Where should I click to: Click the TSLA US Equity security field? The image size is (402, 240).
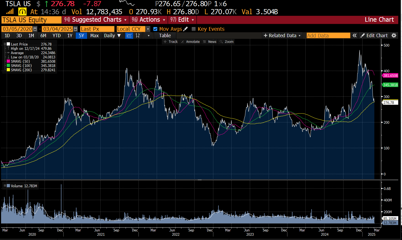point(32,20)
